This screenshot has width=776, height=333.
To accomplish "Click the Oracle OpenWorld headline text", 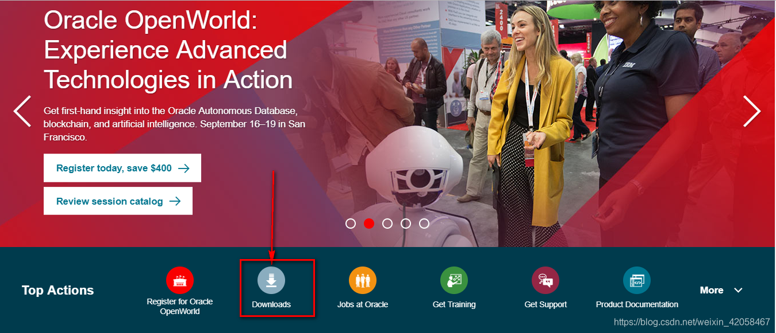I will coord(168,50).
